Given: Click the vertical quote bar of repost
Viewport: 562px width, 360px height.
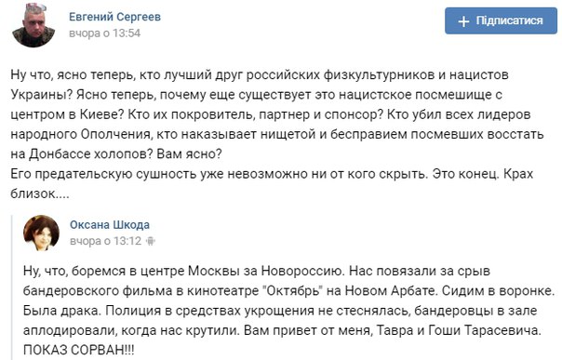Looking at the screenshot, I should (12, 287).
